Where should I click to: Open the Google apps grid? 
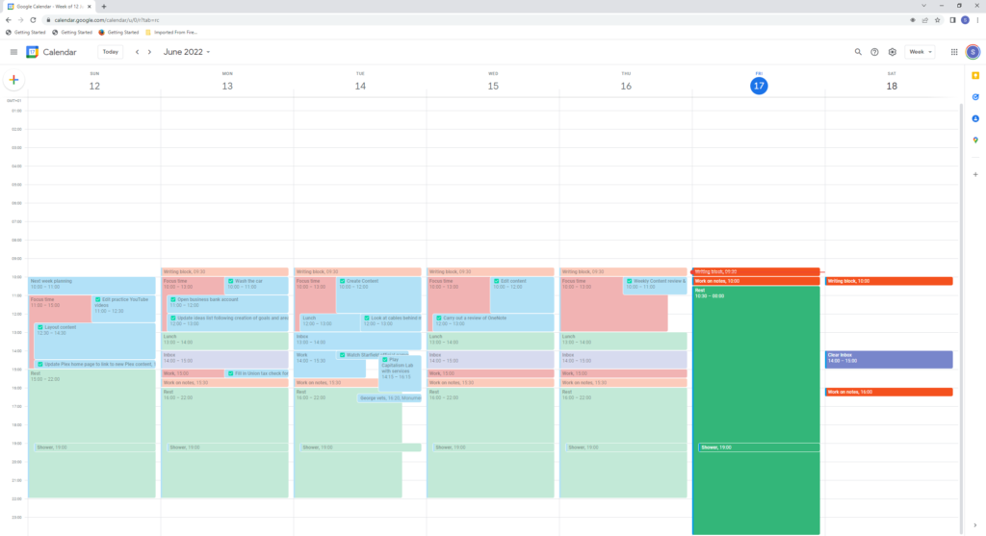coord(954,52)
